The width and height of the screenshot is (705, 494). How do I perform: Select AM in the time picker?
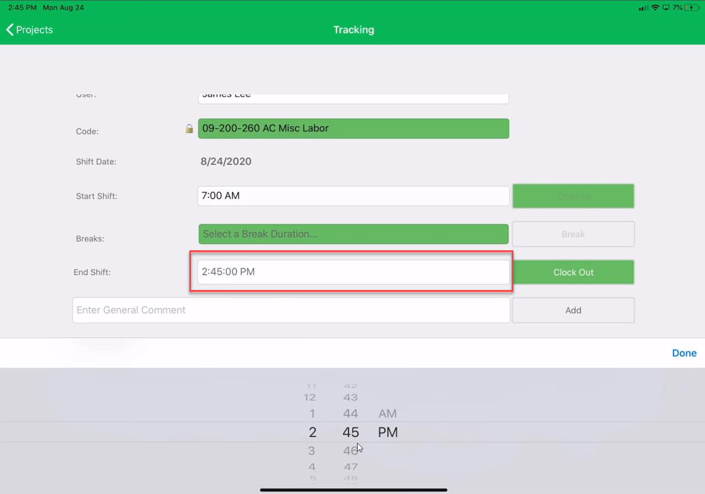tap(388, 414)
